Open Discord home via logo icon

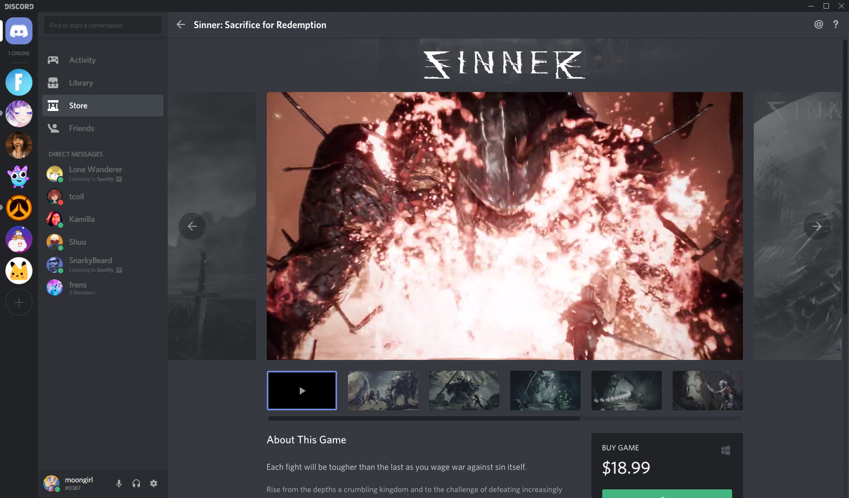[x=19, y=31]
